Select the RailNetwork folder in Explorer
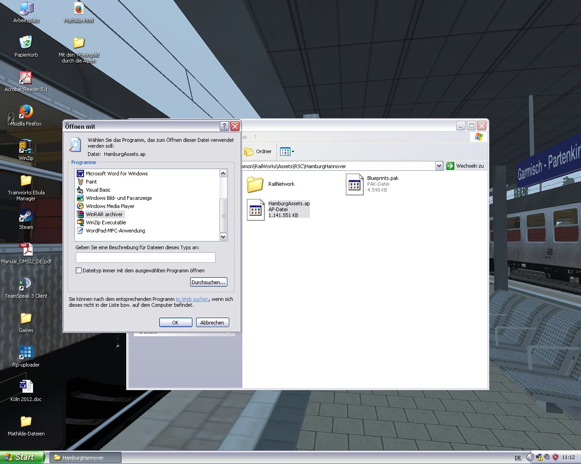This screenshot has width=581, height=464. tap(271, 184)
